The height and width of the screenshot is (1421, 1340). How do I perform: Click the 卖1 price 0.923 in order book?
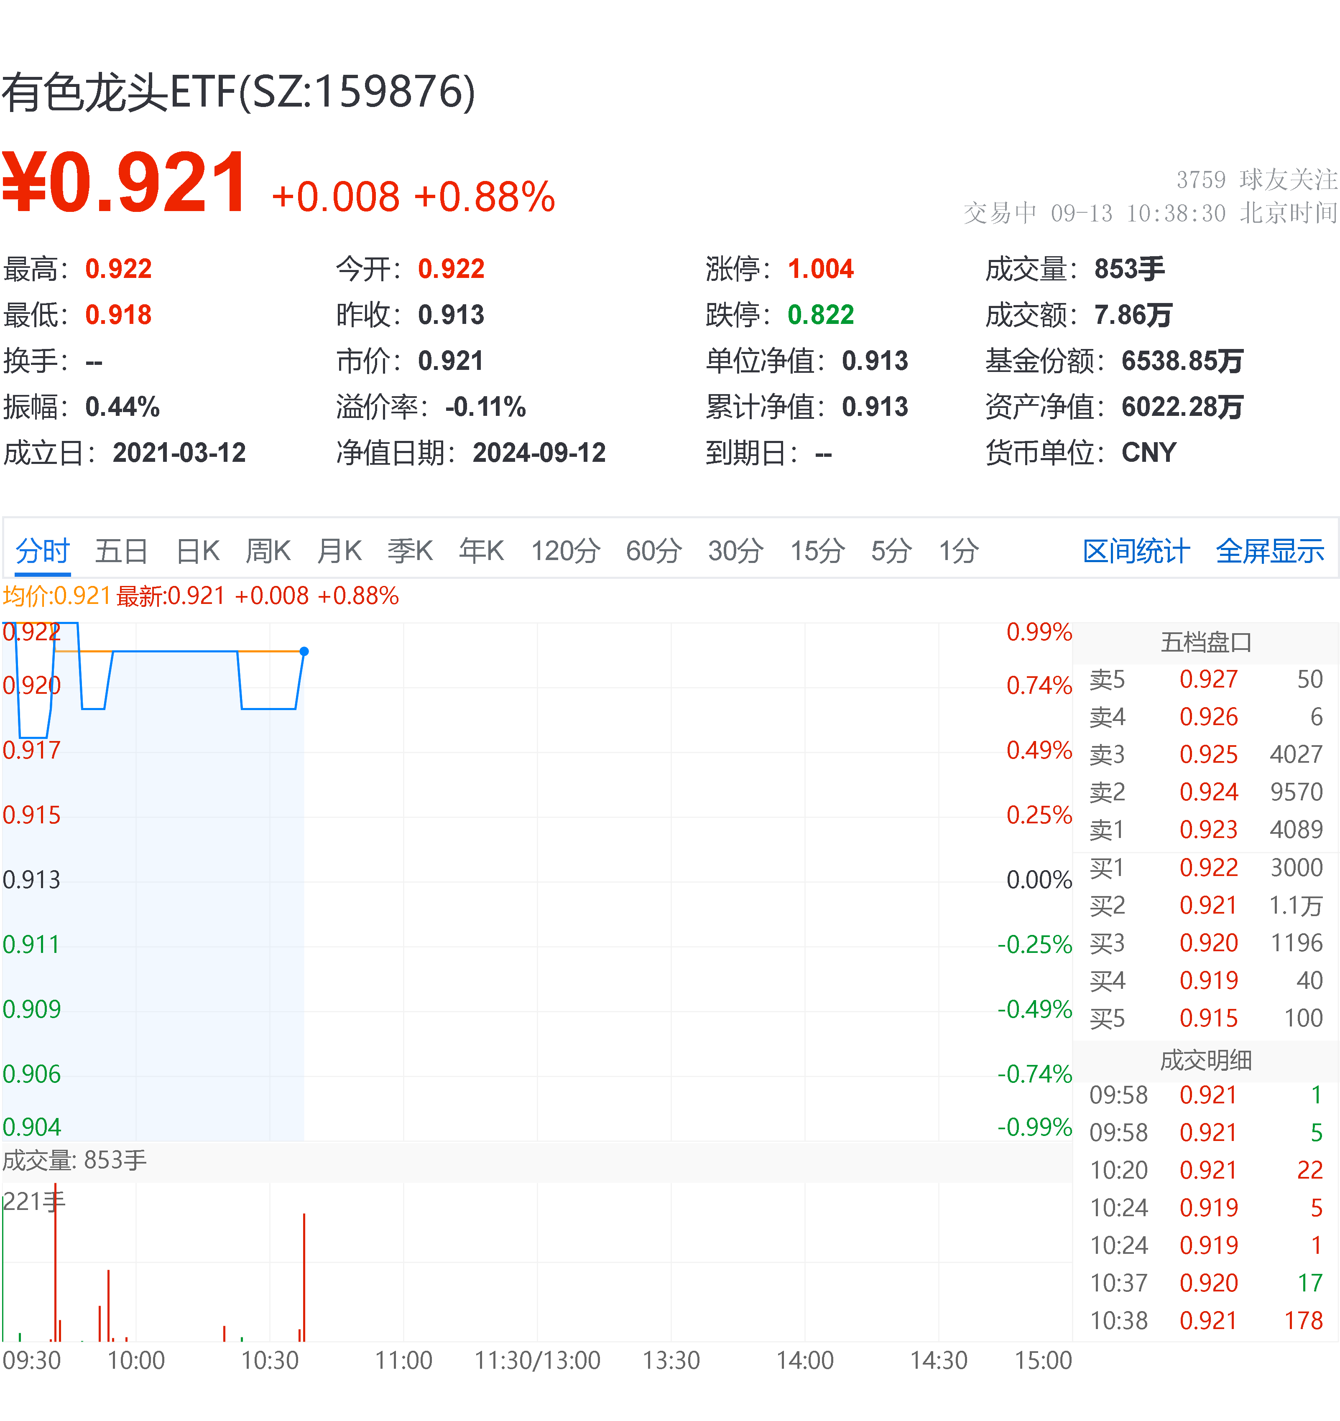[1210, 830]
